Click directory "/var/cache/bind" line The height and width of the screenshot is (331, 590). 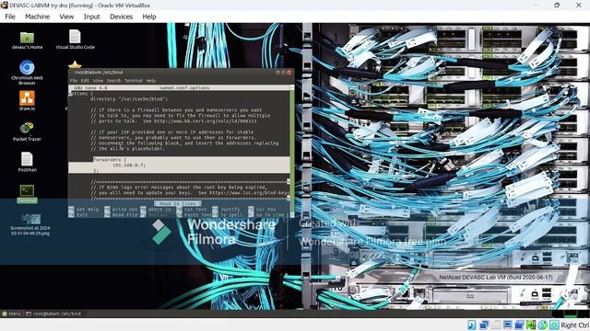tap(129, 99)
